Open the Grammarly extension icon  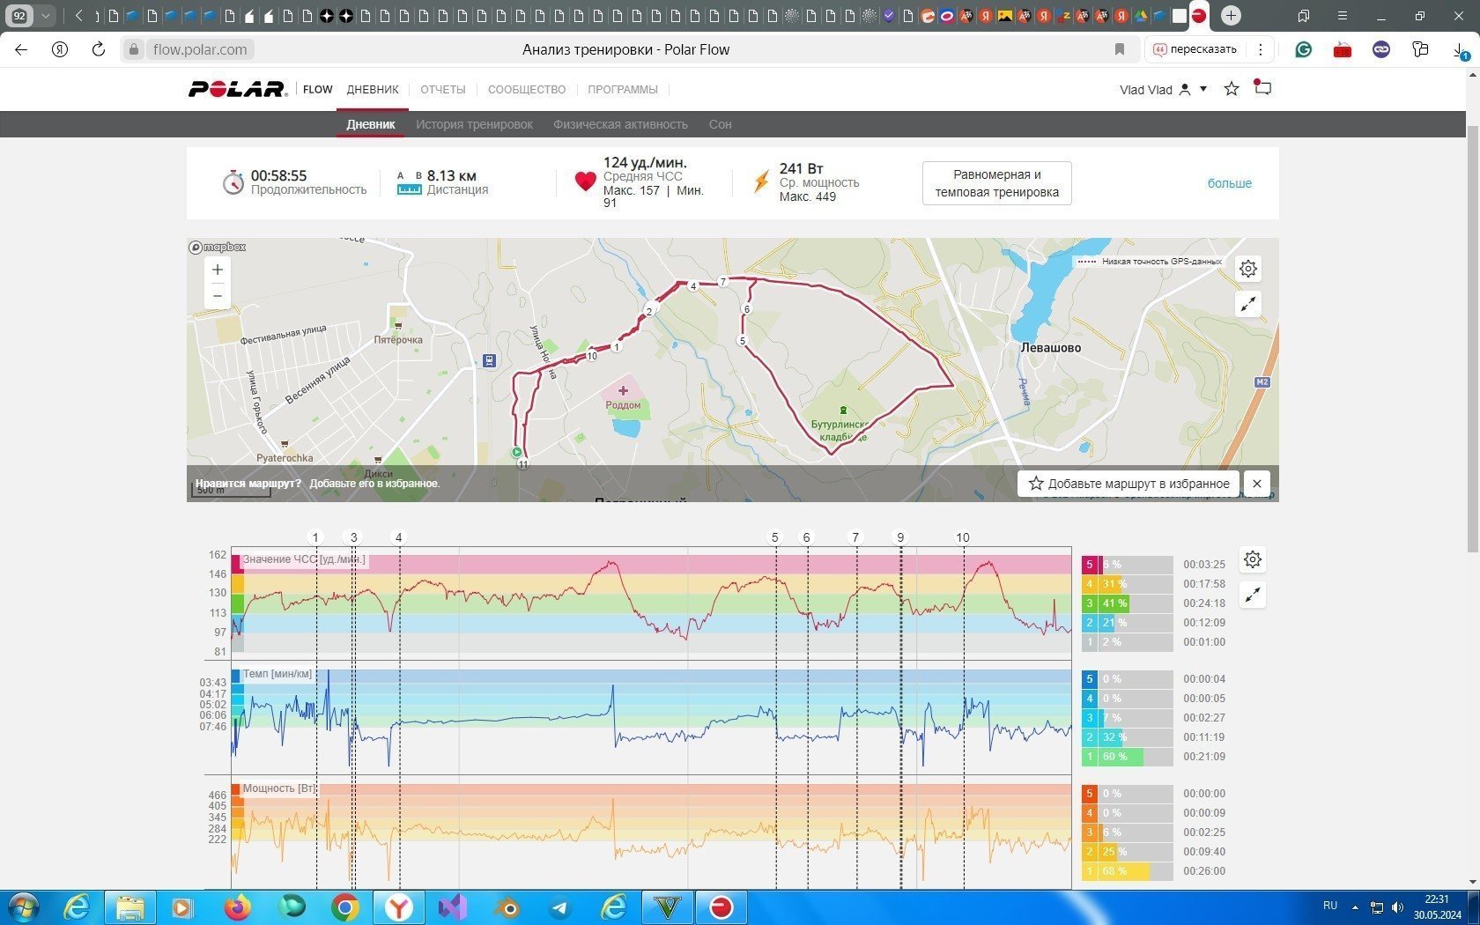(x=1304, y=49)
